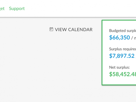Open the partially visible Budget nav link

[2, 9]
